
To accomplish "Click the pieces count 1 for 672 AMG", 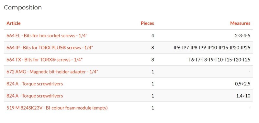I will (153, 72).
